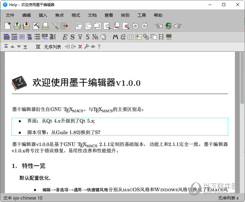Click the vertical scrollbar thumb on the right

tap(242, 77)
